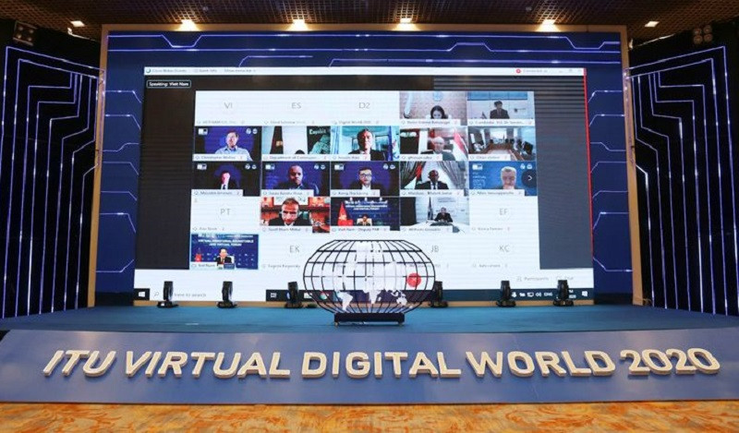Select the KC participant tile

pos(503,248)
